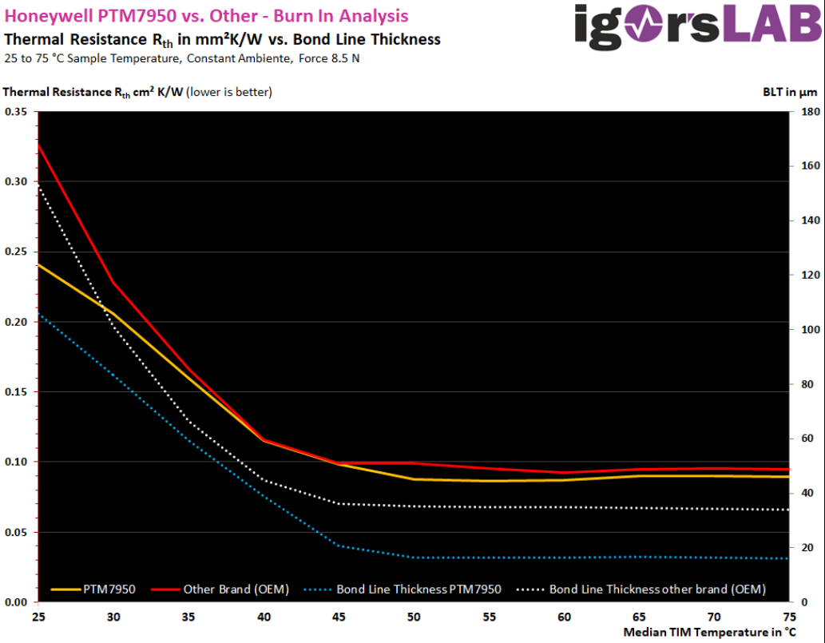Click the 50 temperature axis tick label
This screenshot has width=825, height=643.
coord(414,617)
